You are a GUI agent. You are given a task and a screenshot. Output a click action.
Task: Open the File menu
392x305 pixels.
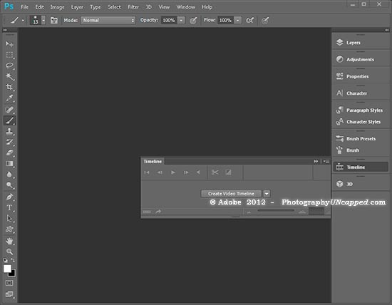[x=24, y=7]
